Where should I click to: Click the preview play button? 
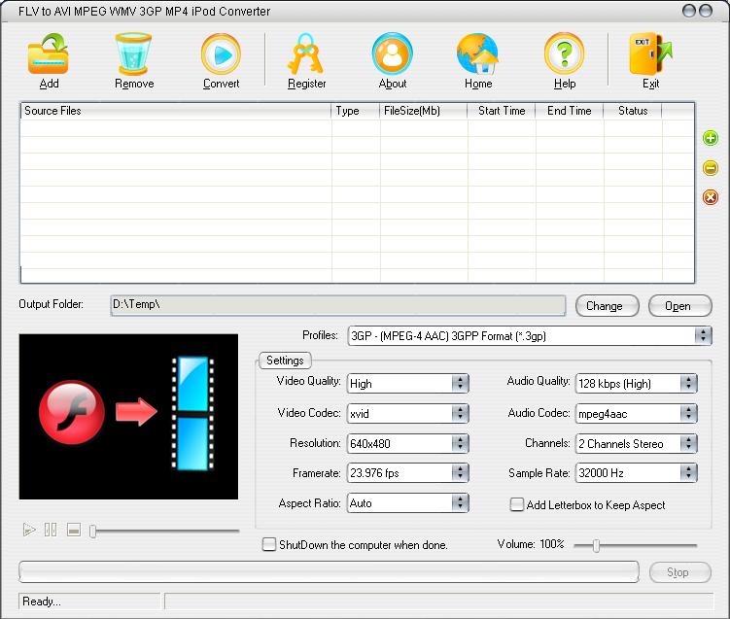[x=29, y=530]
